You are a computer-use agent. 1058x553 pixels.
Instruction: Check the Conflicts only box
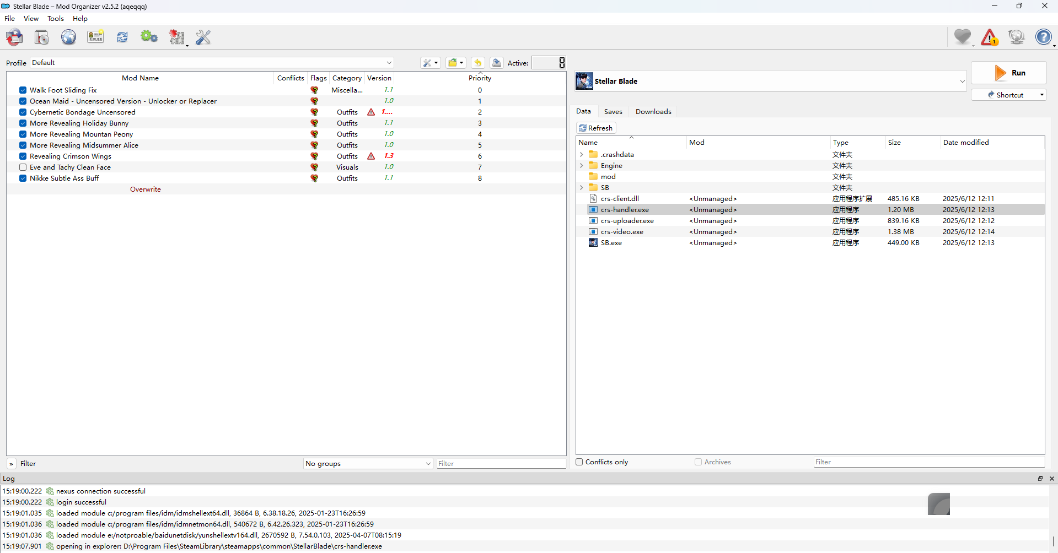point(579,462)
